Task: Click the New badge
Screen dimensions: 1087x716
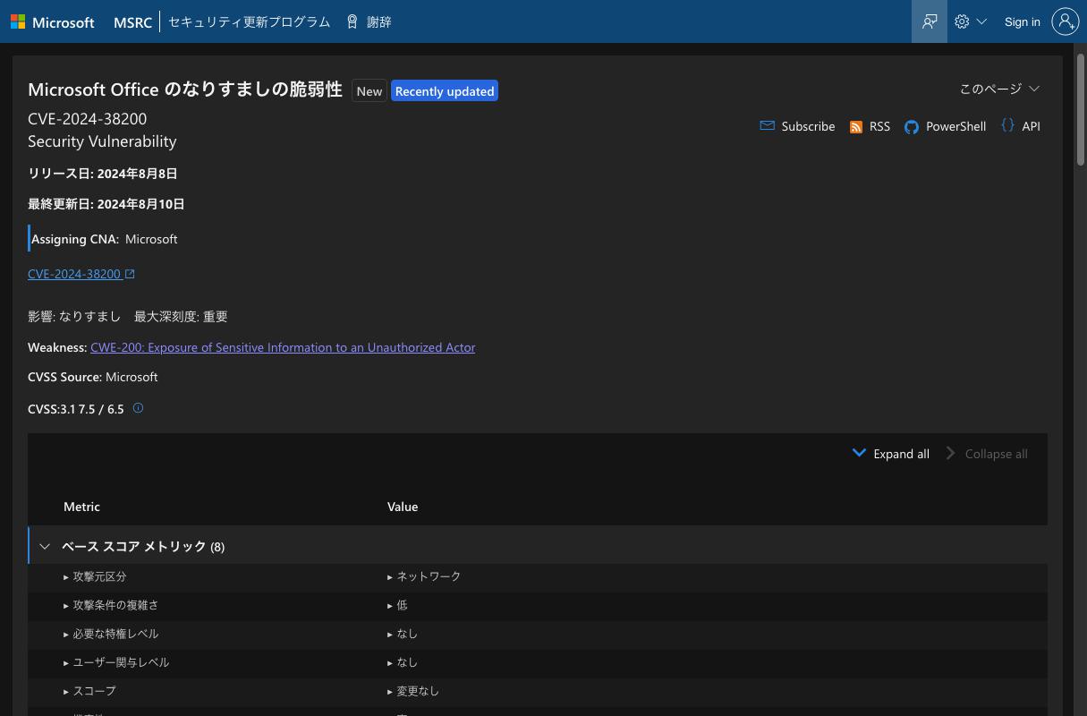Action: click(x=369, y=90)
